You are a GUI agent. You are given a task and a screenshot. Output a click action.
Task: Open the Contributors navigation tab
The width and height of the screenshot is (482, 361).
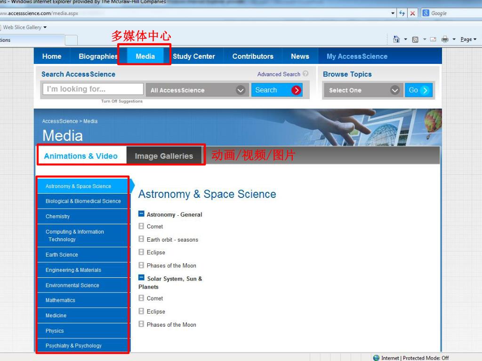pos(253,56)
